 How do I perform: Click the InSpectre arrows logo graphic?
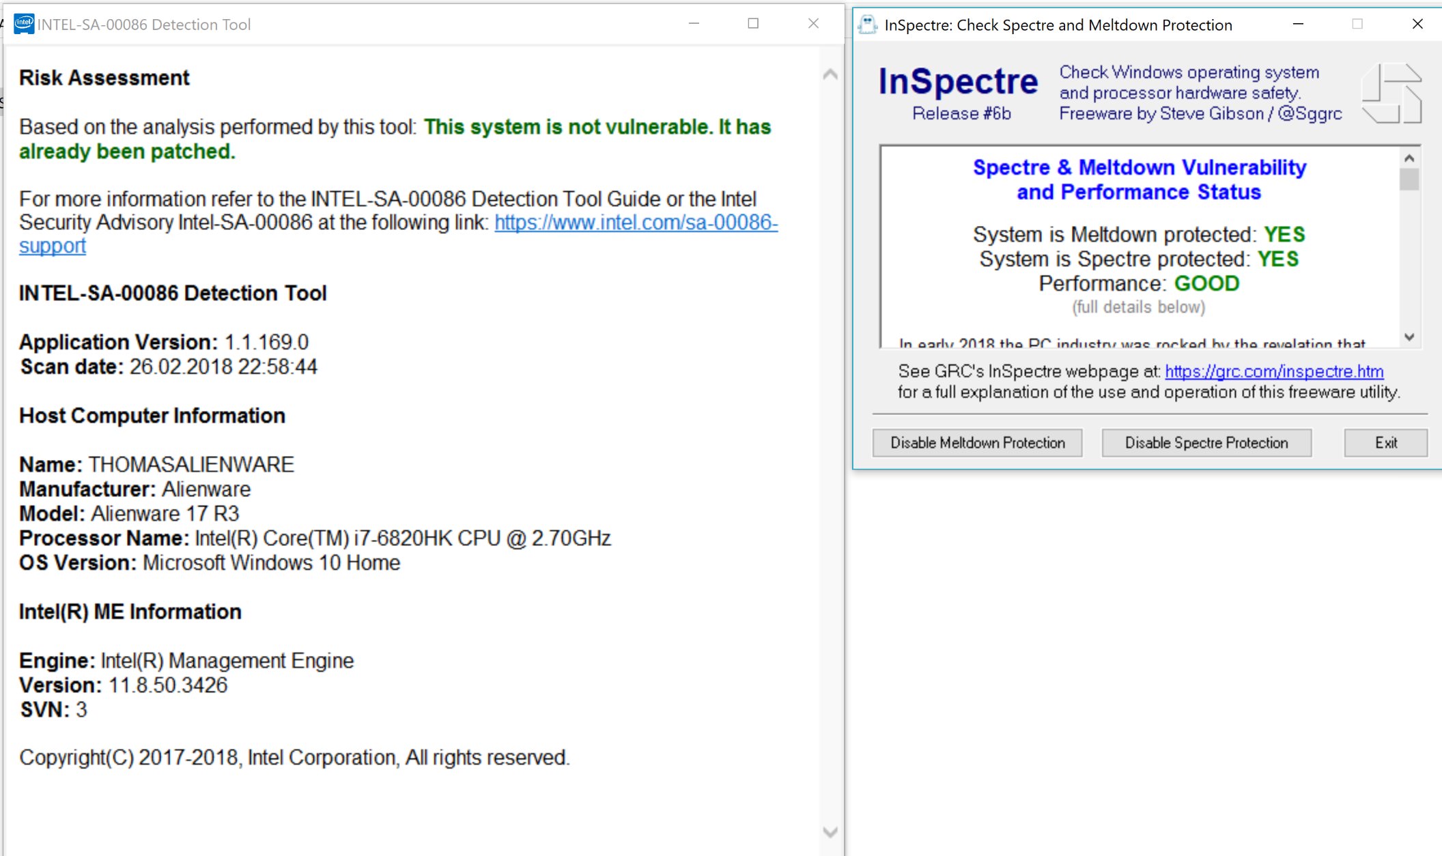click(x=1391, y=94)
